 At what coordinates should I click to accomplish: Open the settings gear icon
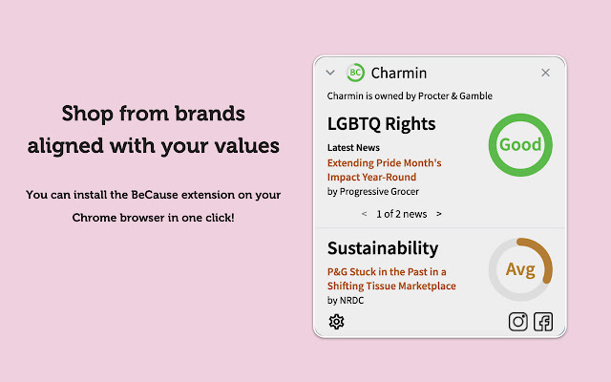click(336, 322)
